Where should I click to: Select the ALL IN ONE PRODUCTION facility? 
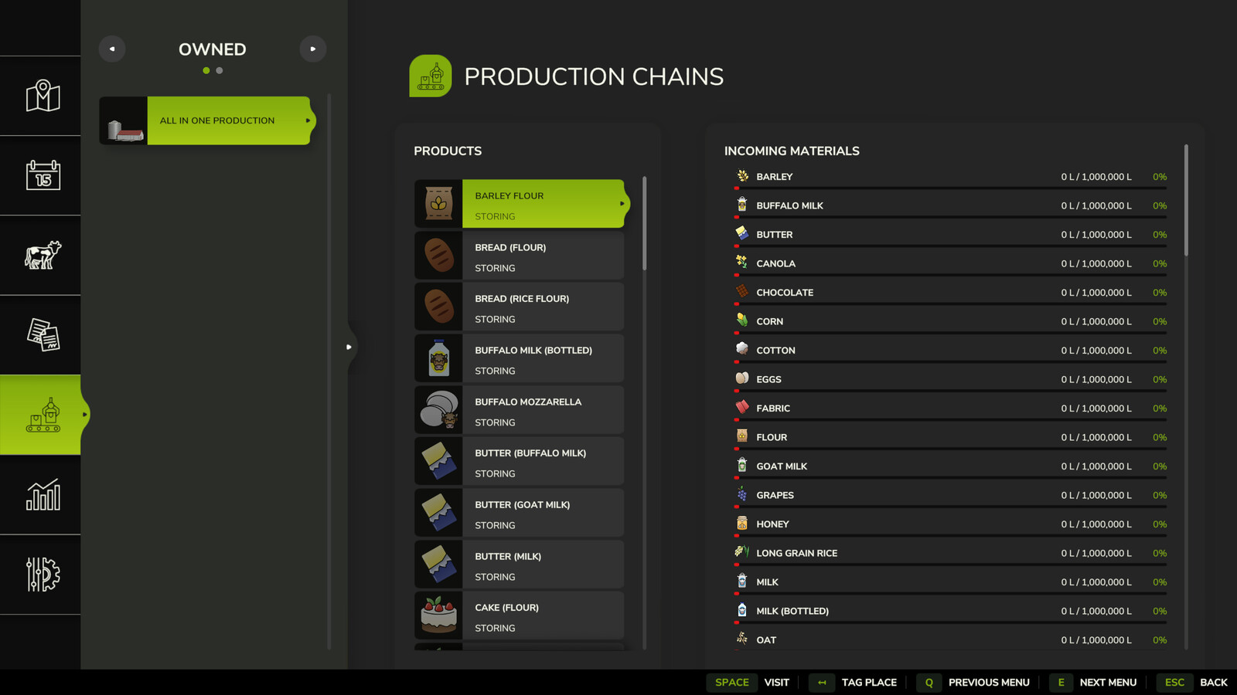coord(216,120)
